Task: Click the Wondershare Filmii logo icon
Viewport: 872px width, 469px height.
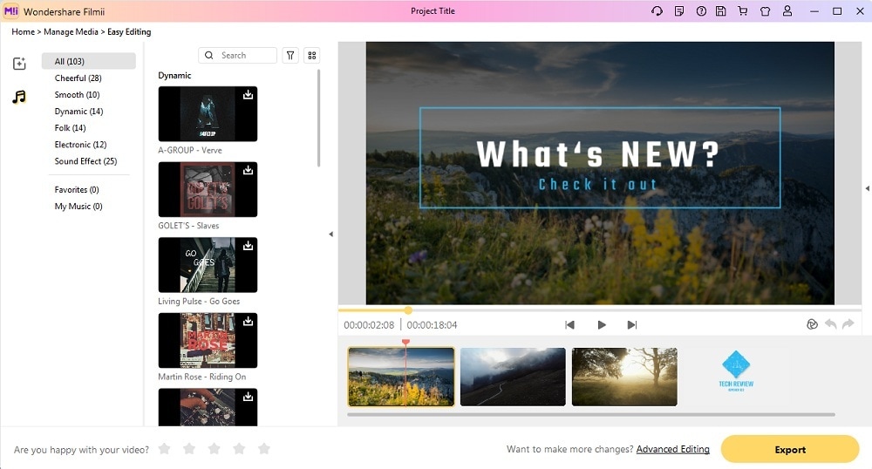Action: click(11, 11)
